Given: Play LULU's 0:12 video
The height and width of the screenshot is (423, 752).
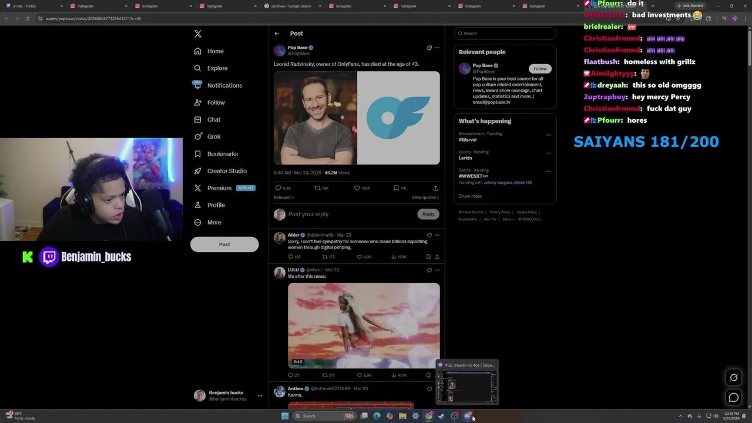Looking at the screenshot, I should click(364, 325).
